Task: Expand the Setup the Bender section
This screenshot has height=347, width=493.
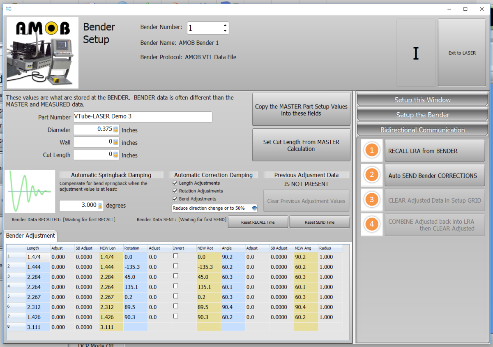Action: pyautogui.click(x=422, y=115)
